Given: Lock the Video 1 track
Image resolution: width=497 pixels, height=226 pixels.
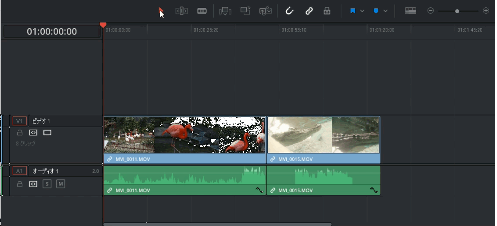Looking at the screenshot, I should click(x=20, y=133).
